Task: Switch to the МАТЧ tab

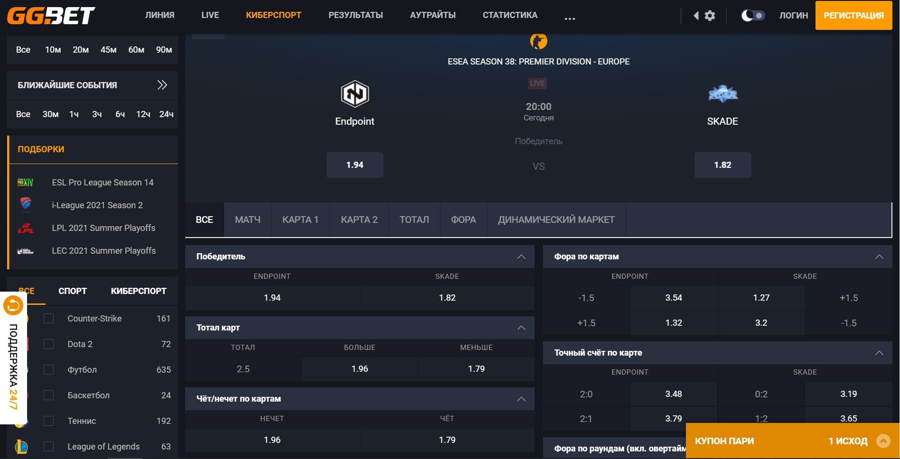Action: 248,220
